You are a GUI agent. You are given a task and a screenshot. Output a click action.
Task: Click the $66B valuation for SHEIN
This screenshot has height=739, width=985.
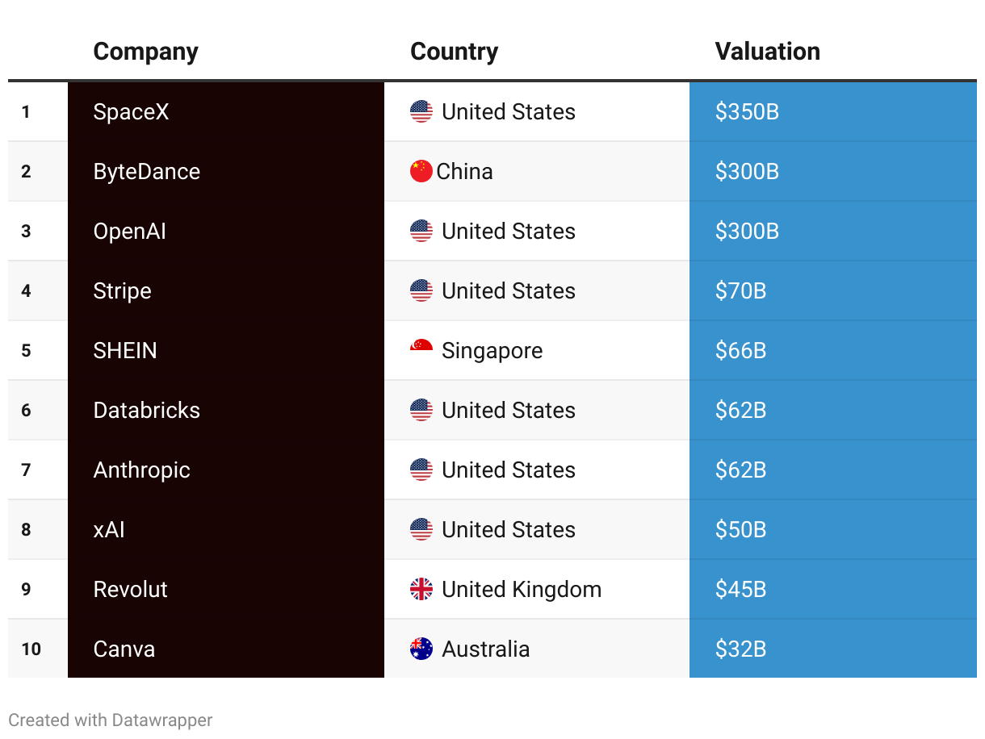740,350
